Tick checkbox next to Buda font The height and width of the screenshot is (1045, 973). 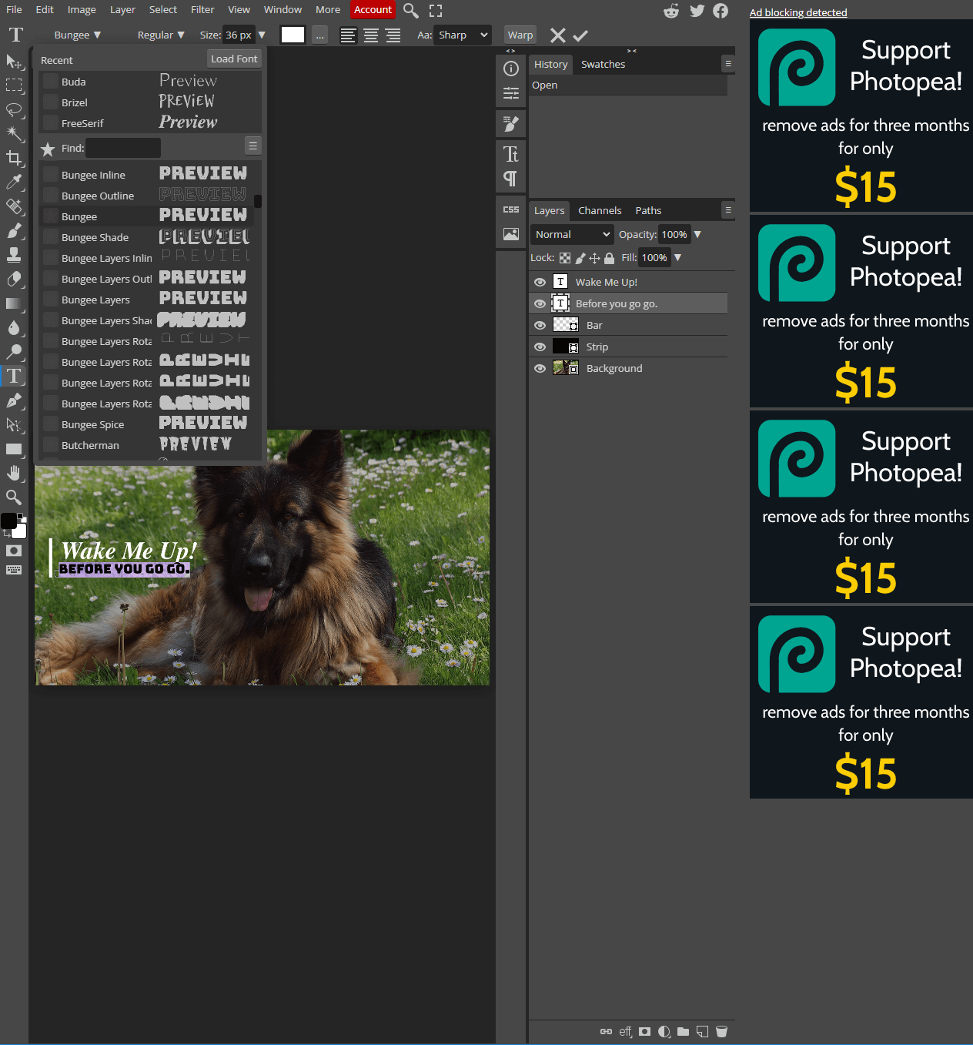pyautogui.click(x=51, y=82)
